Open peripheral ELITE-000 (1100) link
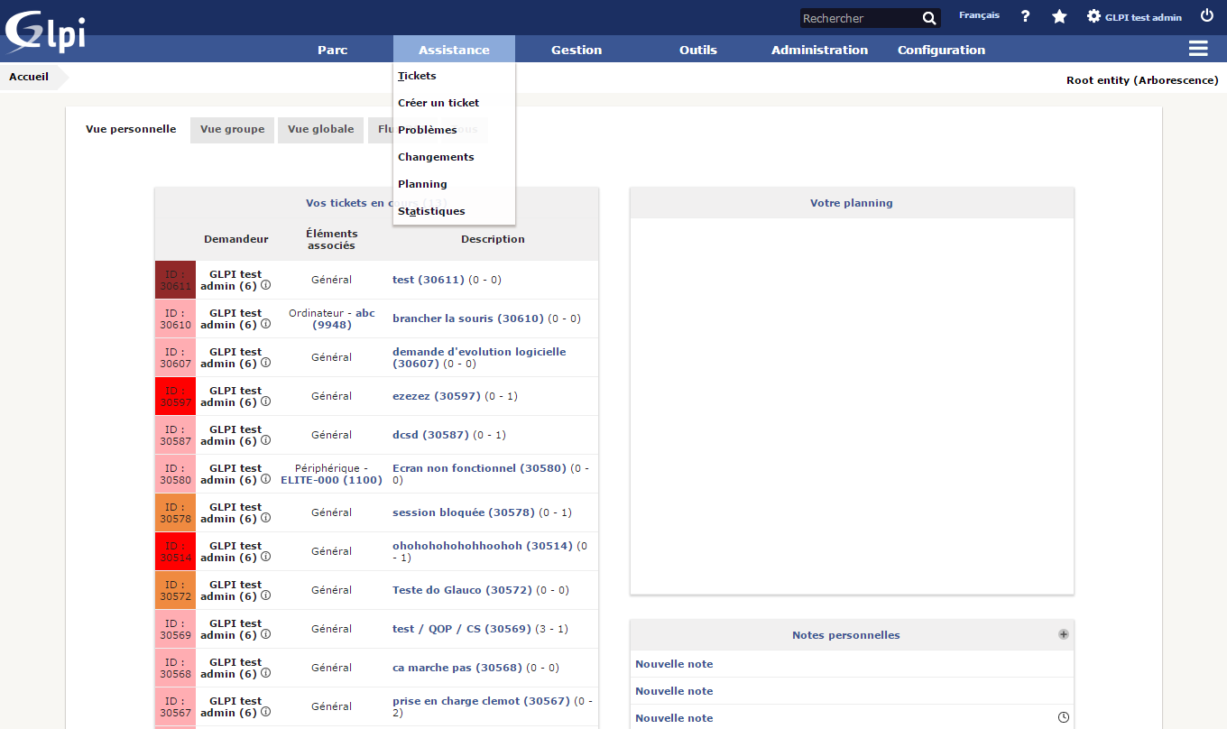The image size is (1227, 729). coord(332,481)
